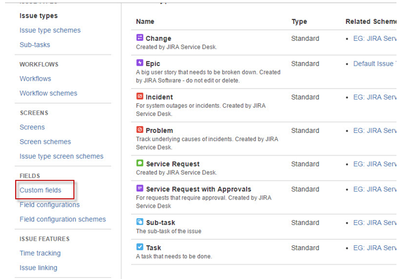Open the Sub-task row's related scheme link
Viewport: 404px width, 279px height.
(x=375, y=223)
